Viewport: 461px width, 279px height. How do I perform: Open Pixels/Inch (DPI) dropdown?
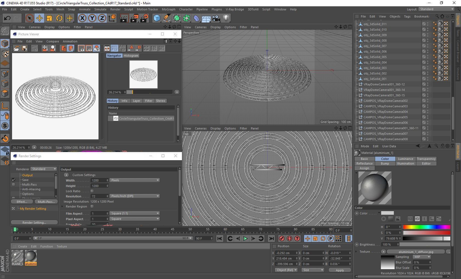tap(134, 196)
